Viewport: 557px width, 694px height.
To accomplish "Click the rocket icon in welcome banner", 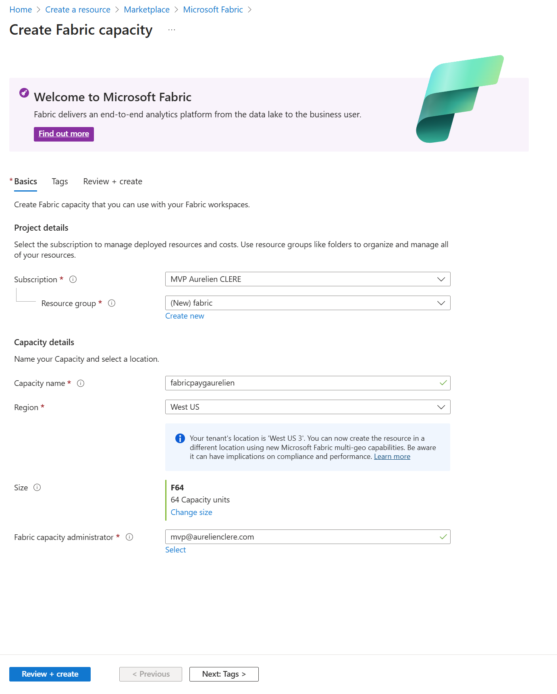I will 24,93.
